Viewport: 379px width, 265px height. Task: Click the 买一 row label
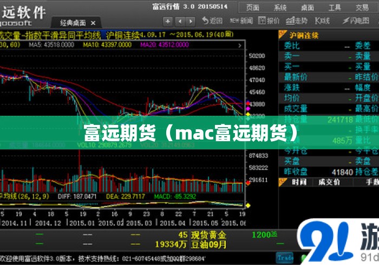(292, 67)
